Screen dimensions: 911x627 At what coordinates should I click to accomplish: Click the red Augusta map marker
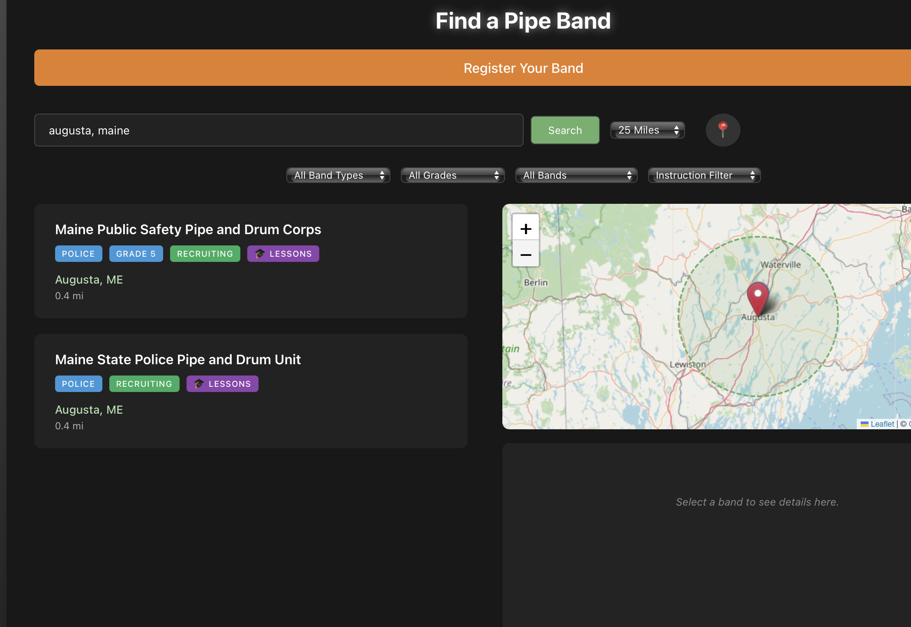[x=757, y=298]
